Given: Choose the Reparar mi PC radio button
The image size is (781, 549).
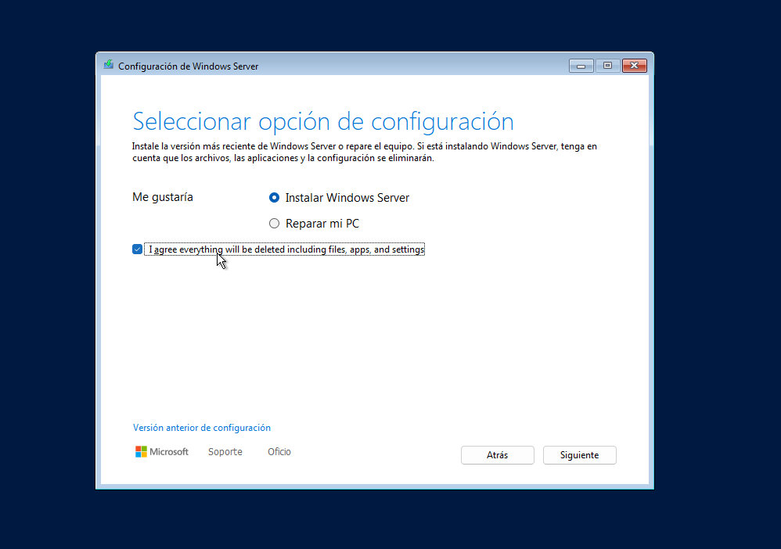Looking at the screenshot, I should click(x=274, y=224).
